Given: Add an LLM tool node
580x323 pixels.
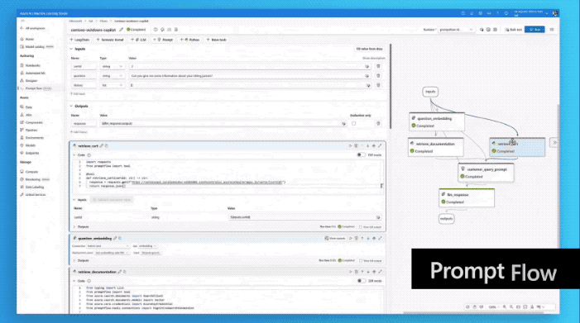Looking at the screenshot, I should point(139,40).
